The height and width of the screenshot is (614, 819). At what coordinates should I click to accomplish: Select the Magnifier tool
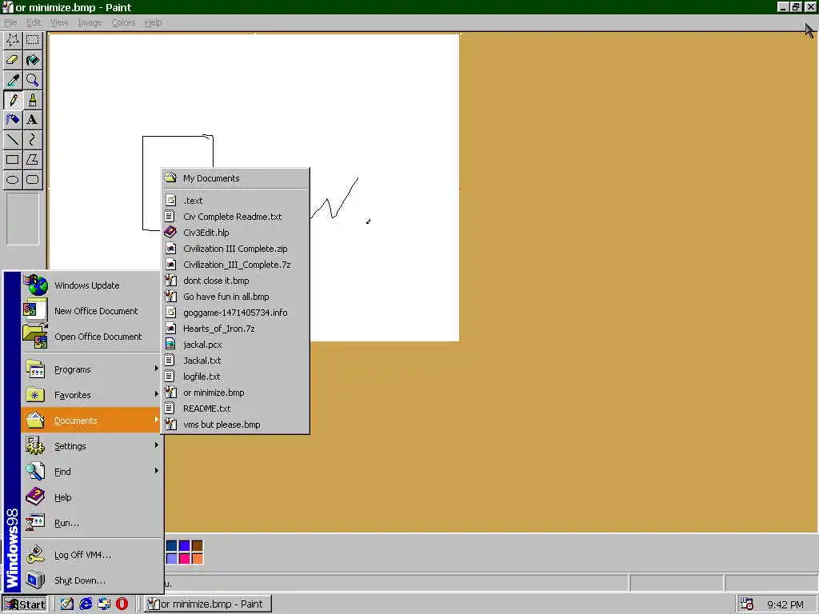(x=32, y=80)
